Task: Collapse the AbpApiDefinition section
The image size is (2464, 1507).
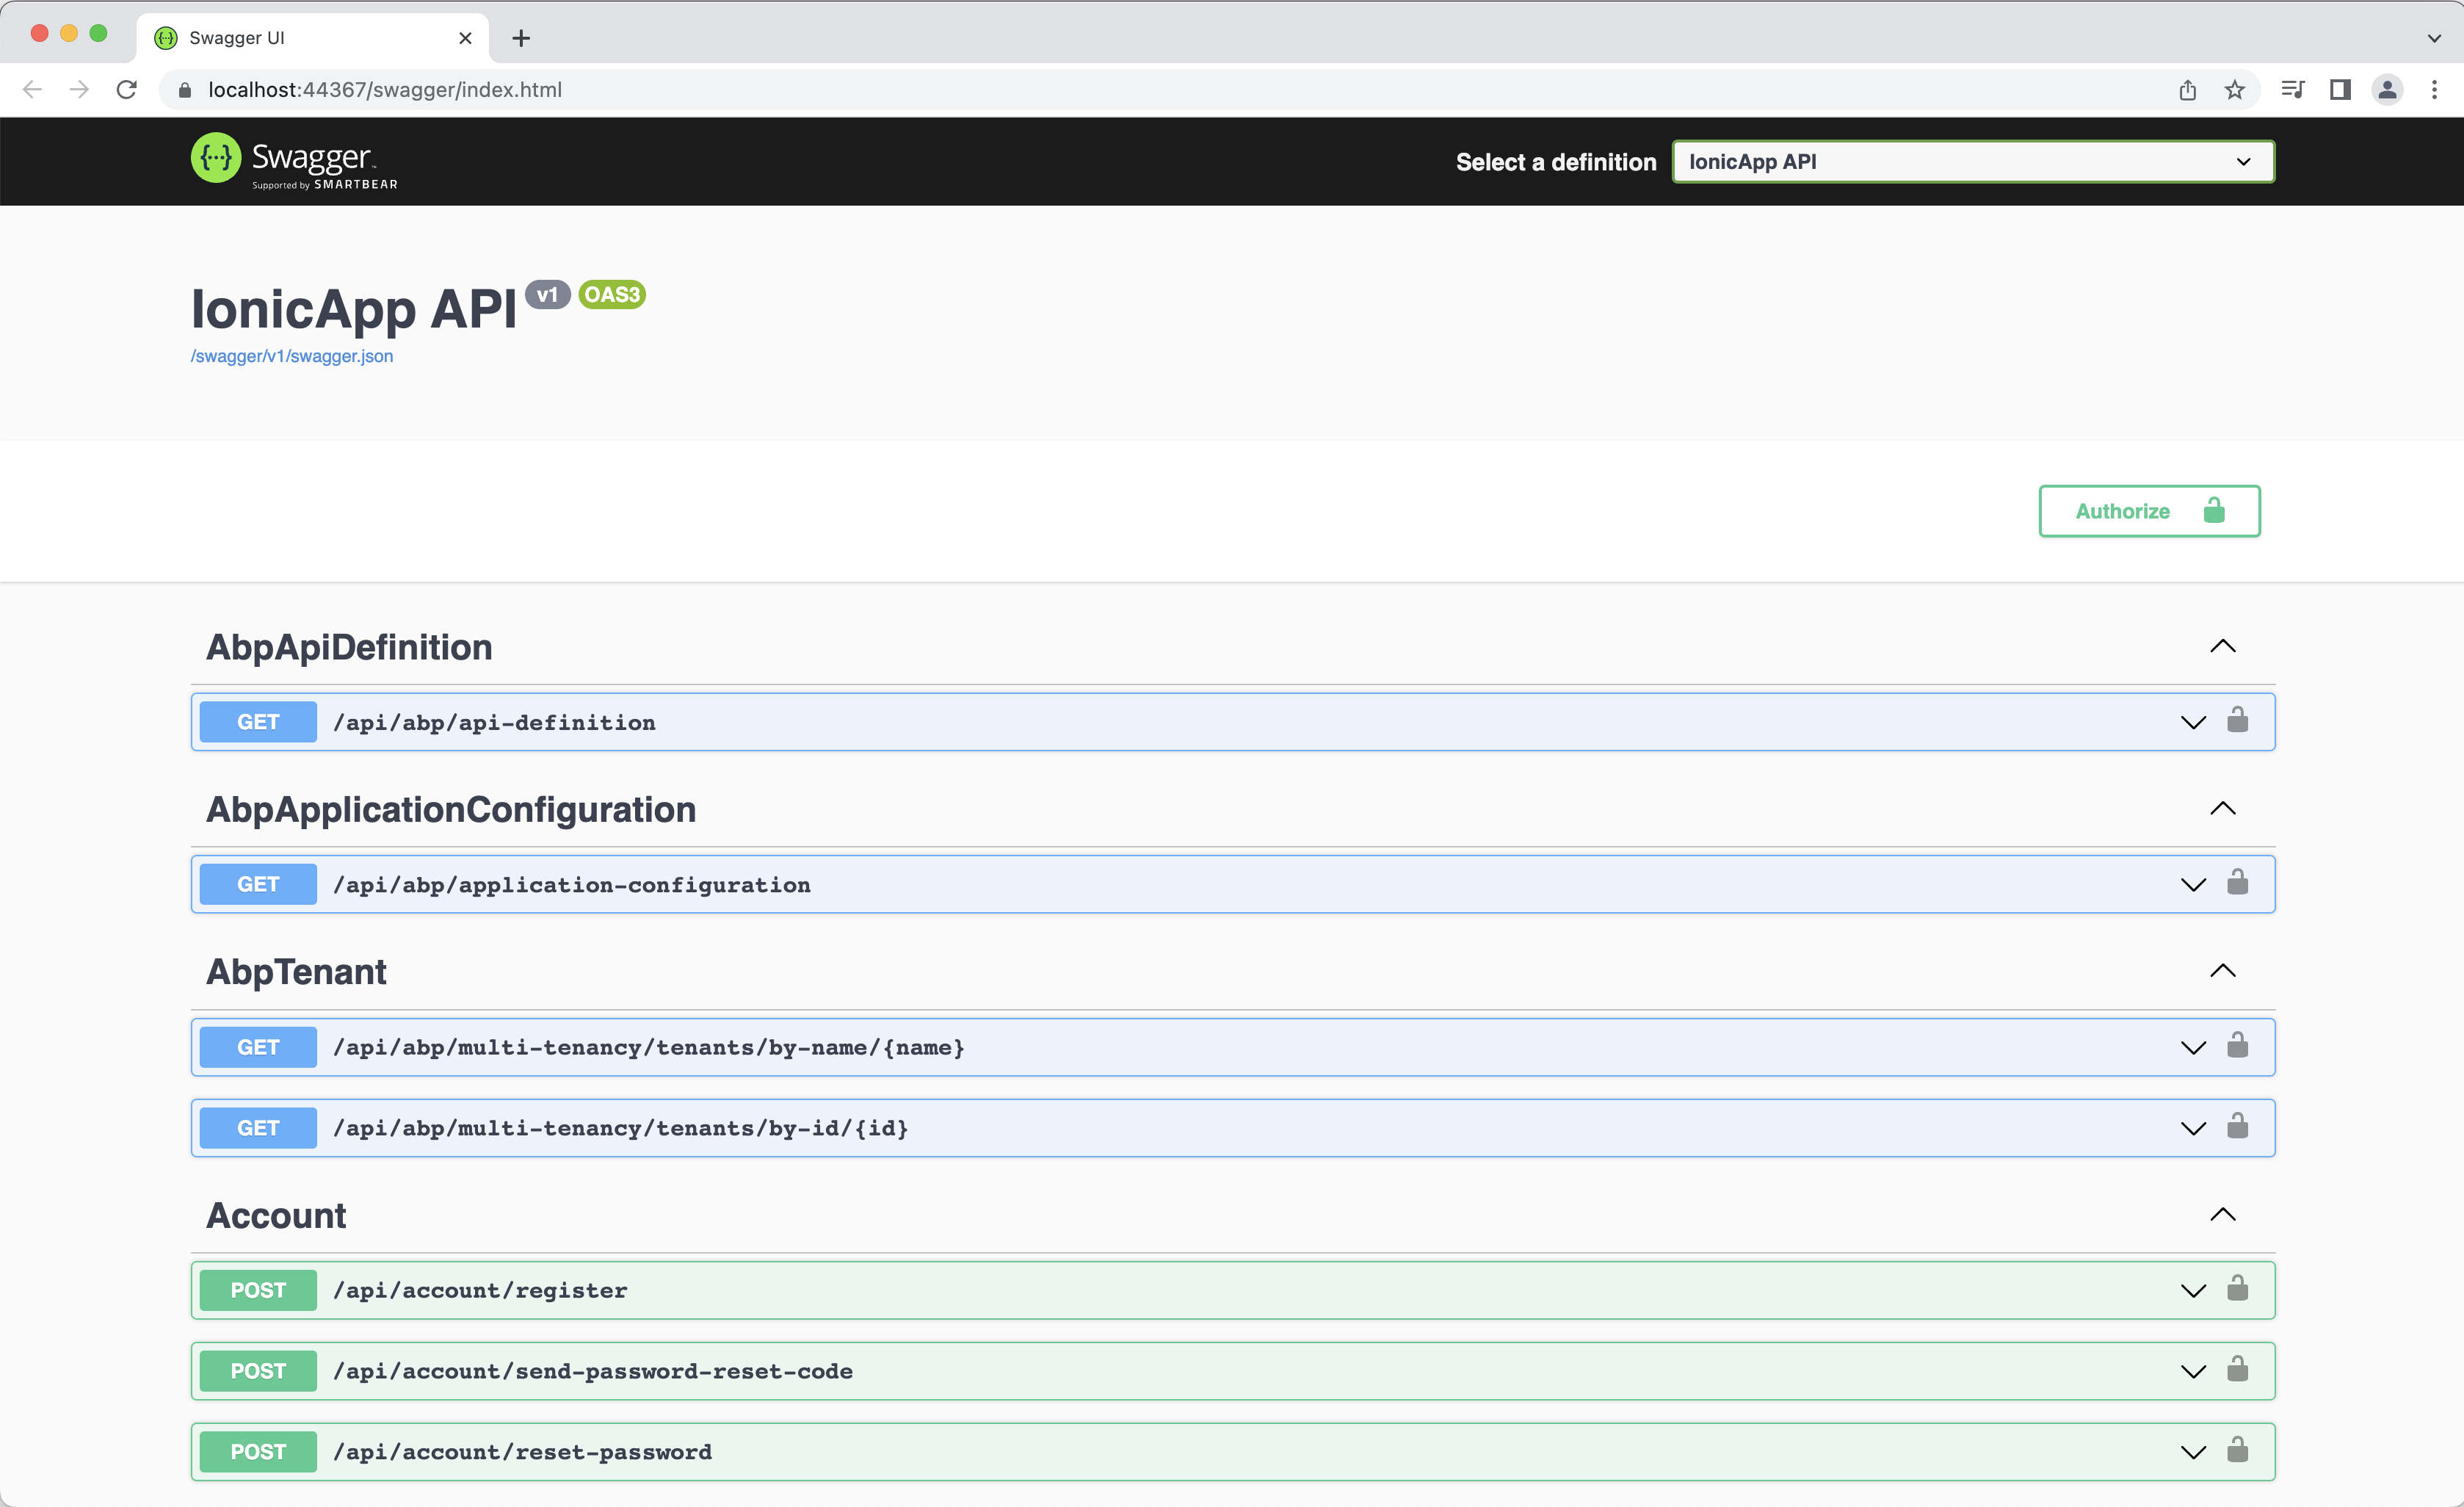Action: [2222, 647]
